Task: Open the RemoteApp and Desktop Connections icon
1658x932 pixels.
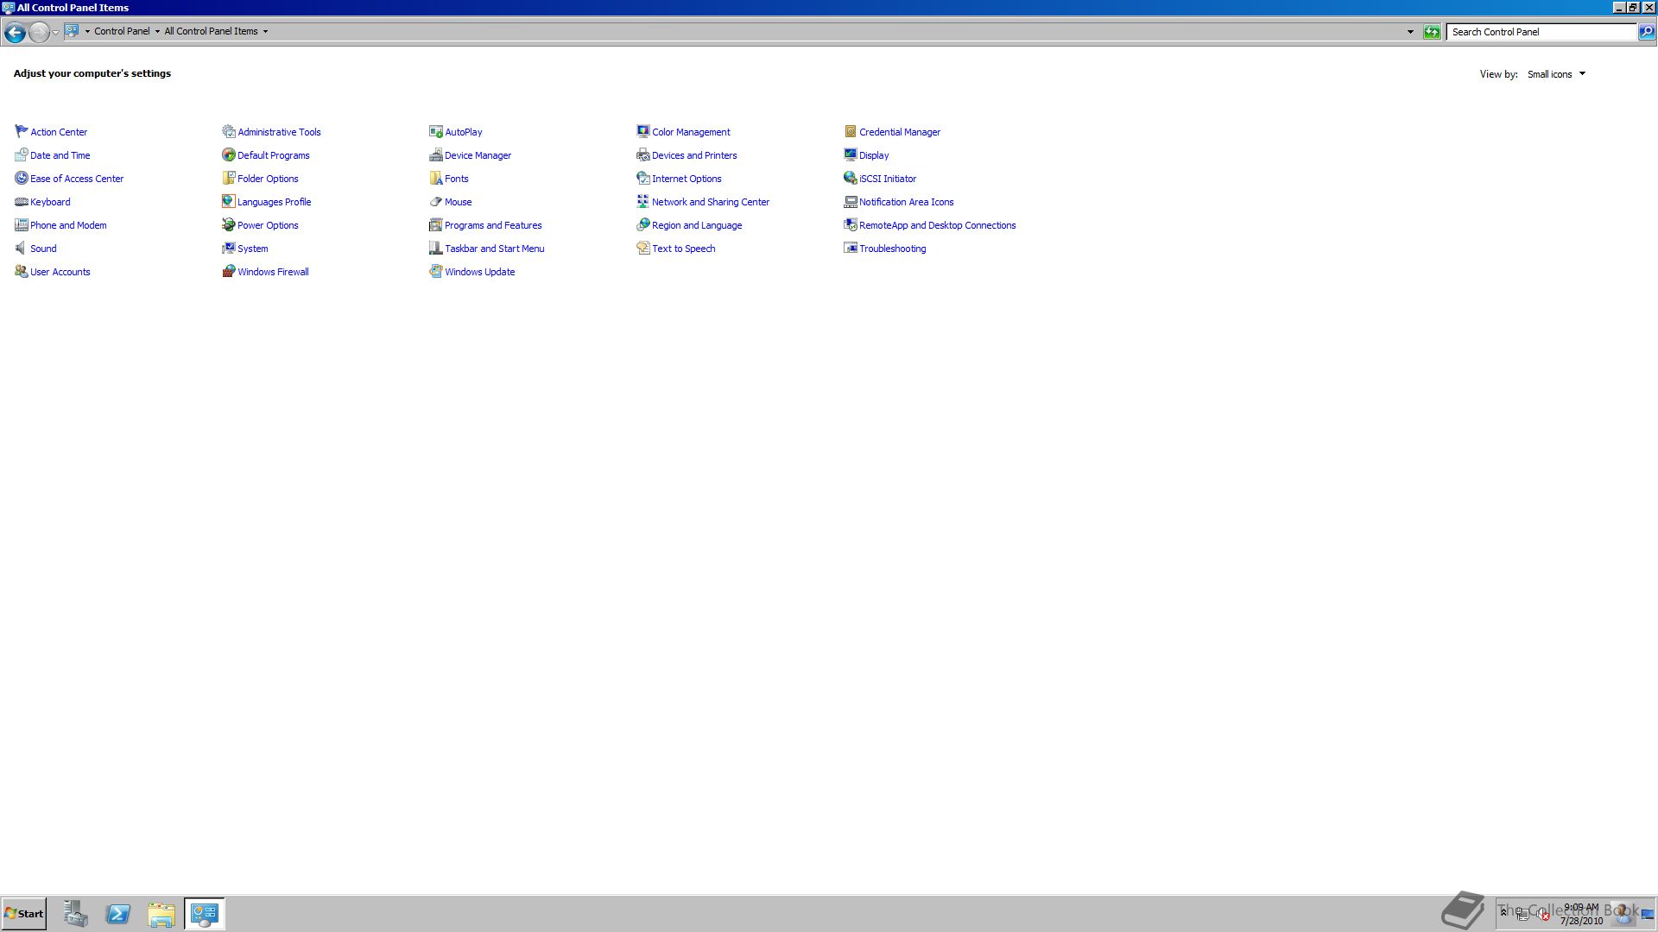Action: coord(850,224)
